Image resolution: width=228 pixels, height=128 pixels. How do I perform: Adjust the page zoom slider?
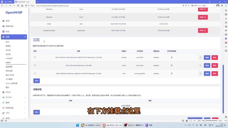[x=209, y=121]
